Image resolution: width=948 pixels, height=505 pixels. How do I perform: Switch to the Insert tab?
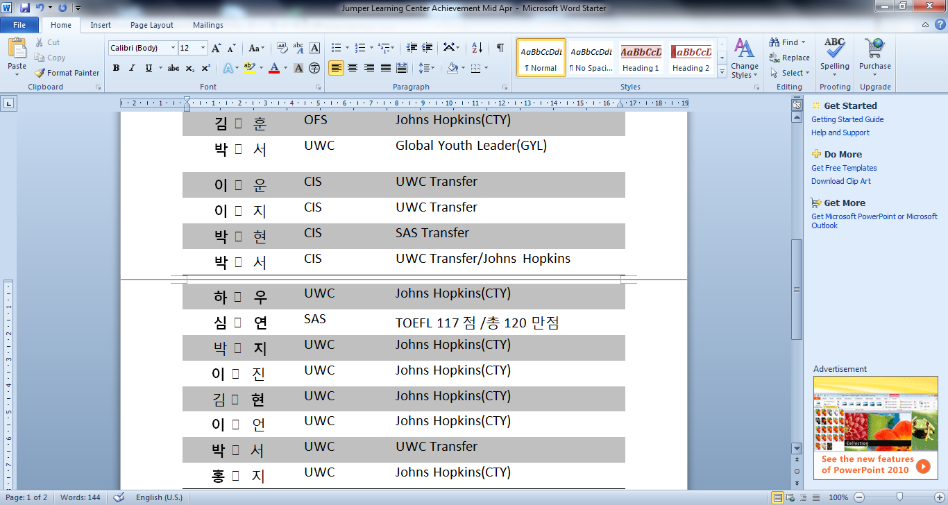(x=101, y=25)
